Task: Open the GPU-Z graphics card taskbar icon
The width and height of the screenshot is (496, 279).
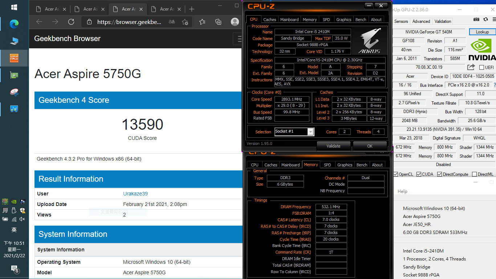Action: pos(14,75)
